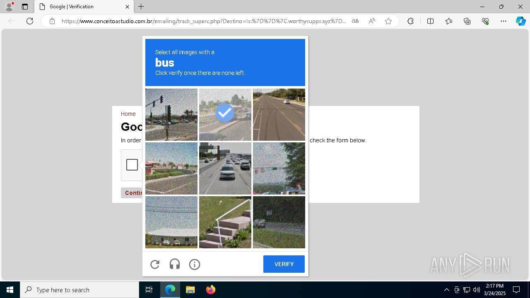The image size is (530, 298).
Task: Select the building with parked cars tile
Action: pyautogui.click(x=171, y=222)
